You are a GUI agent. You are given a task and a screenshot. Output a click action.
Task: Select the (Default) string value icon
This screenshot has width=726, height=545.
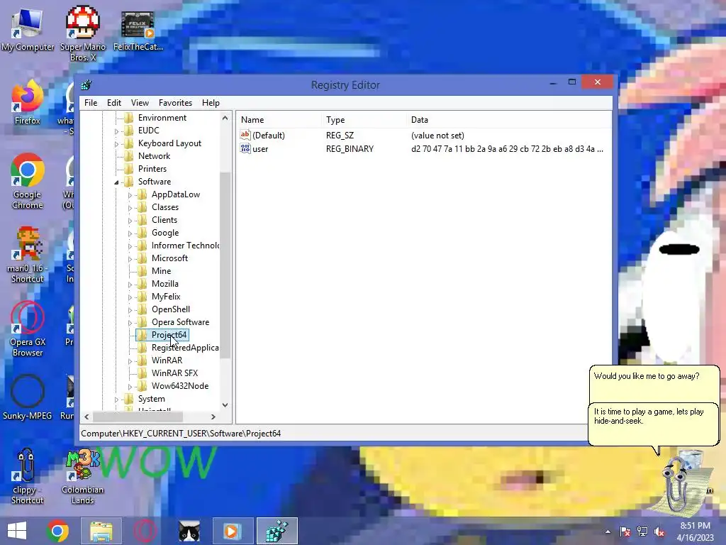click(x=245, y=135)
